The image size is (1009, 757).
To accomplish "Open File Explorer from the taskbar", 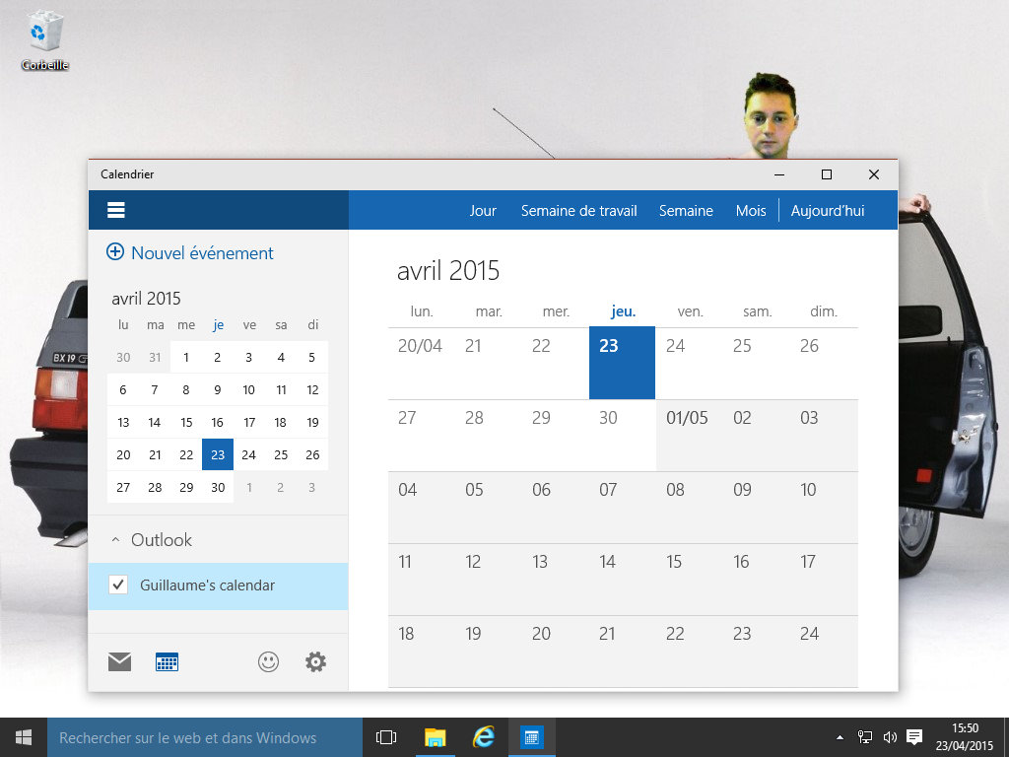I will click(x=435, y=737).
